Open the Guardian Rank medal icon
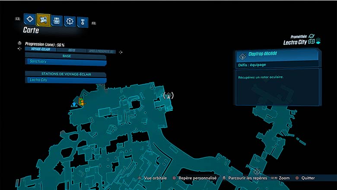This screenshot has height=190, width=337. pyautogui.click(x=82, y=22)
